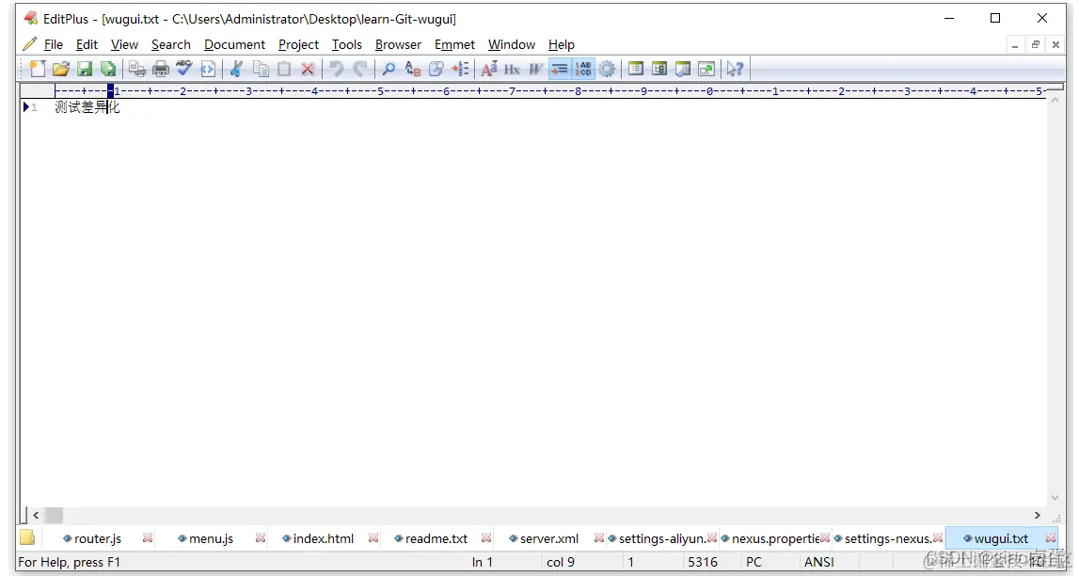This screenshot has width=1079, height=576.
Task: Toggle auto indent toolbar button
Action: (560, 69)
